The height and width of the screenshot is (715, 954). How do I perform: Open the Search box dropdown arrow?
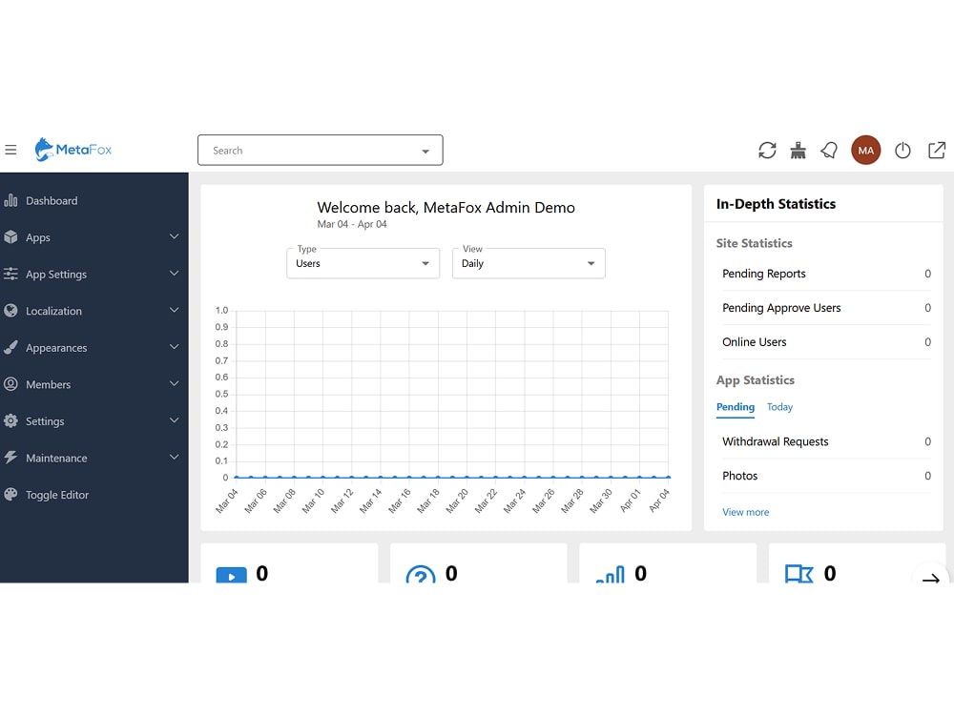(x=425, y=151)
